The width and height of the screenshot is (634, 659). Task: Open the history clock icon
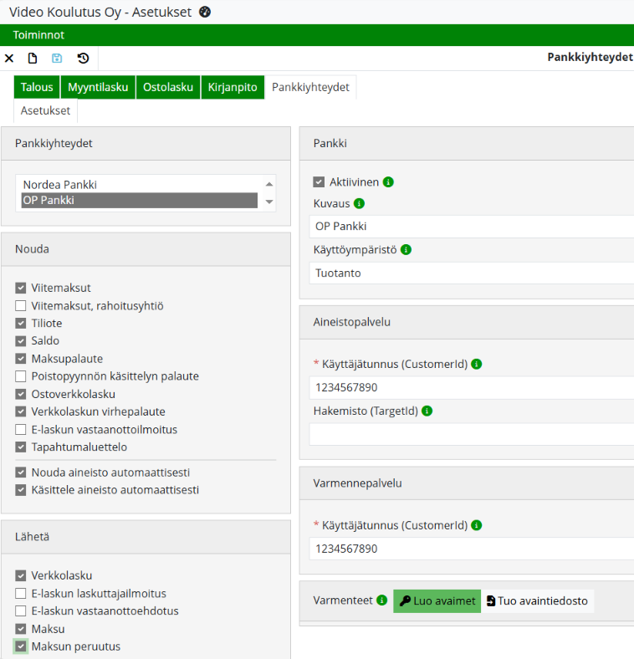point(83,59)
